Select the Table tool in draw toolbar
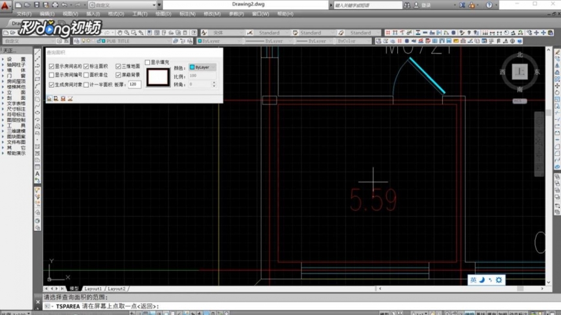 pyautogui.click(x=38, y=167)
